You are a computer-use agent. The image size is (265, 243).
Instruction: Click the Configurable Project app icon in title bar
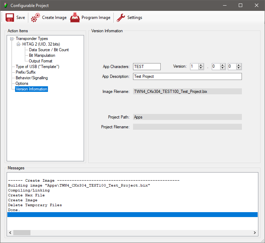(x=6, y=5)
